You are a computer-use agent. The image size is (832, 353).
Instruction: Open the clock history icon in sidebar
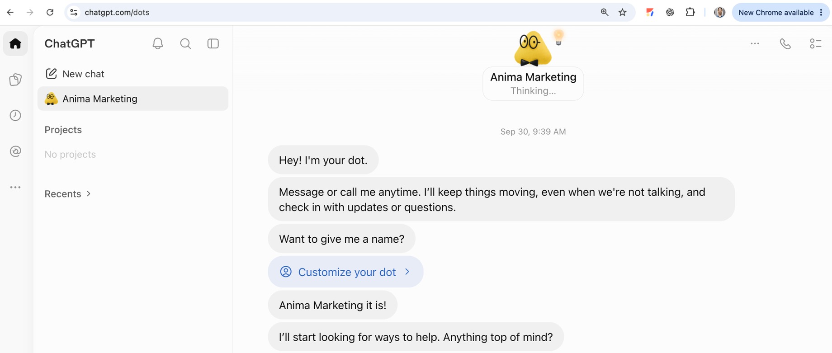pyautogui.click(x=15, y=115)
